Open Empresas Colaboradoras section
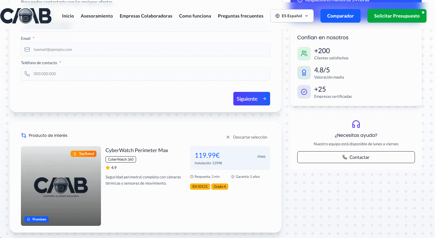 (146, 16)
